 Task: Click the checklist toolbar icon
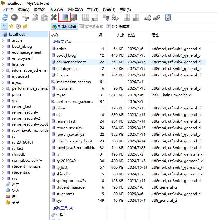[x=168, y=18]
